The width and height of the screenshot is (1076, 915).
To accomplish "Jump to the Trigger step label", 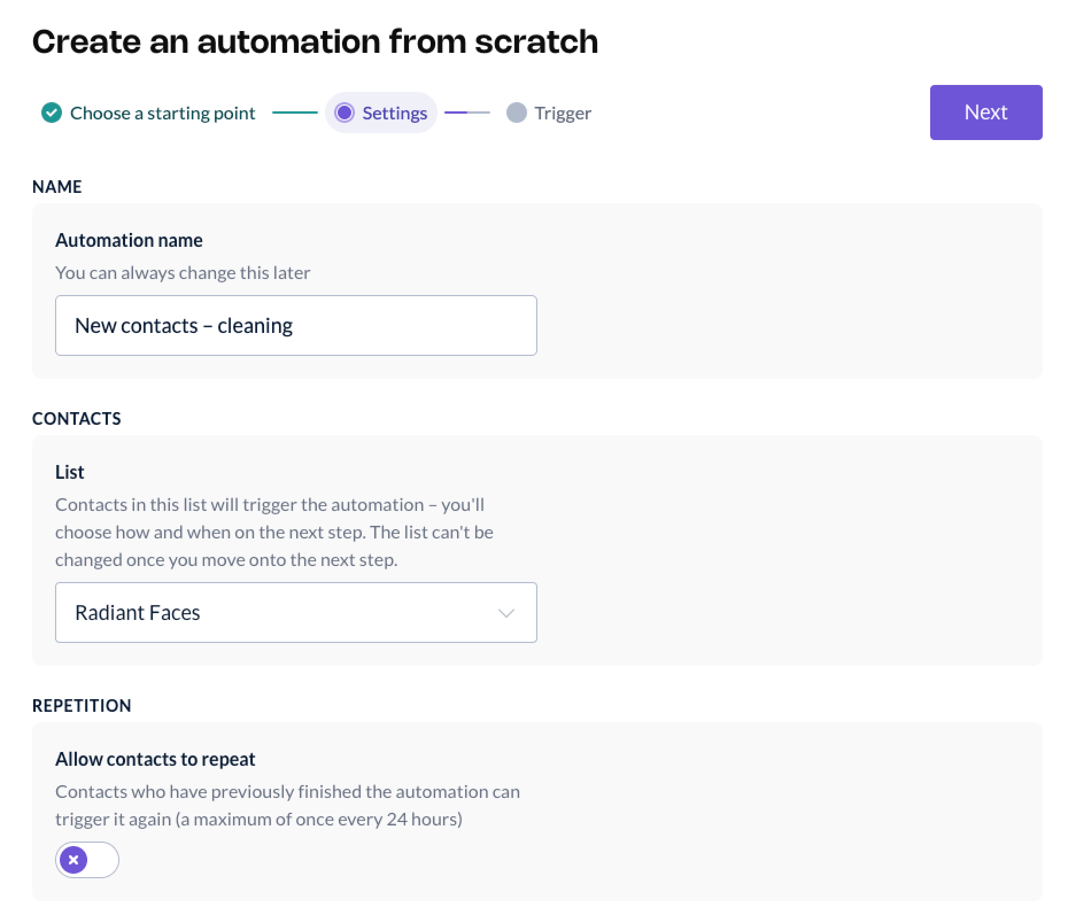I will (563, 113).
